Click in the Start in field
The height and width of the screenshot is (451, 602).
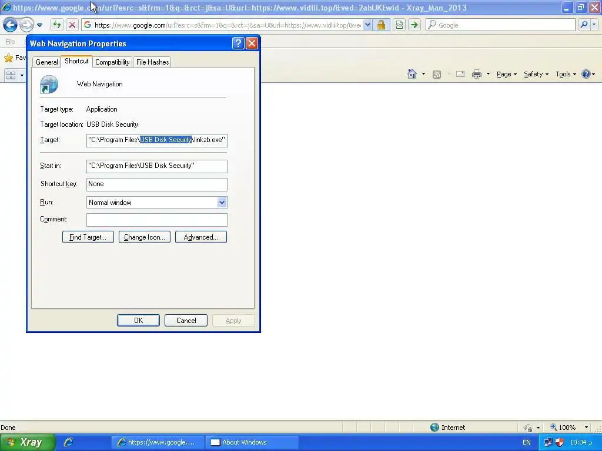(x=156, y=166)
